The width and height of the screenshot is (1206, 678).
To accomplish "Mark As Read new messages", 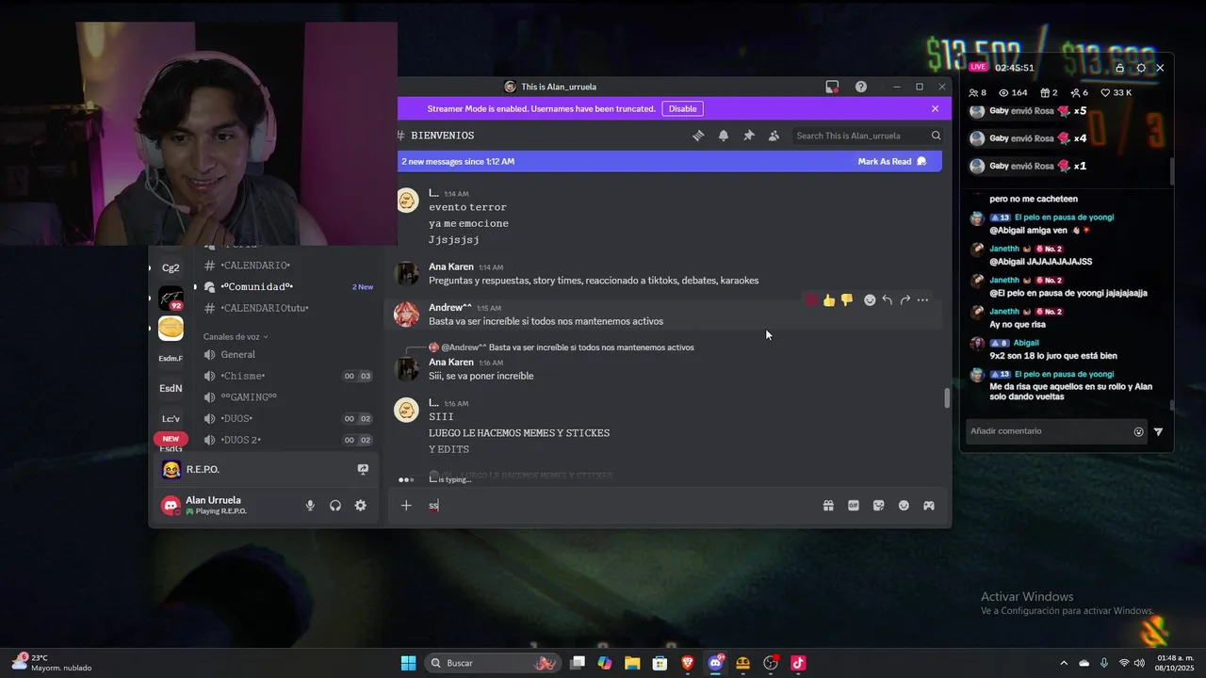I will 892,161.
